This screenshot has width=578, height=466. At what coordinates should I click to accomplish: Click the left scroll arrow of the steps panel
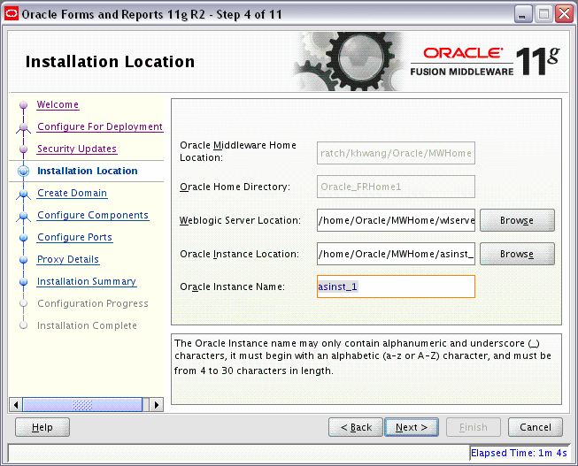coord(15,405)
